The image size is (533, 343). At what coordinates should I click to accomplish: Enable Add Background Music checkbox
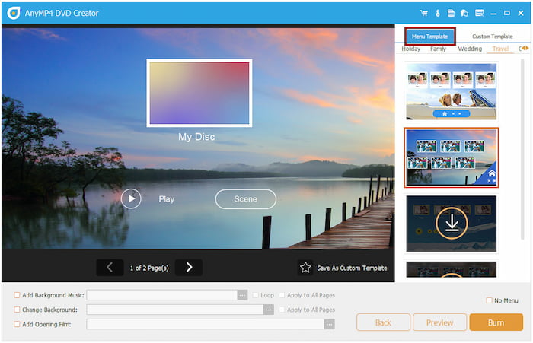click(18, 295)
